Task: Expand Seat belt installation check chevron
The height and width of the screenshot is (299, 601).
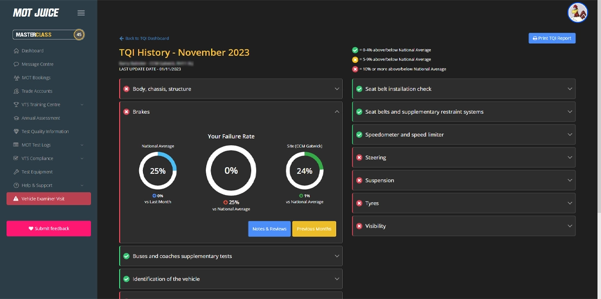Action: point(570,89)
